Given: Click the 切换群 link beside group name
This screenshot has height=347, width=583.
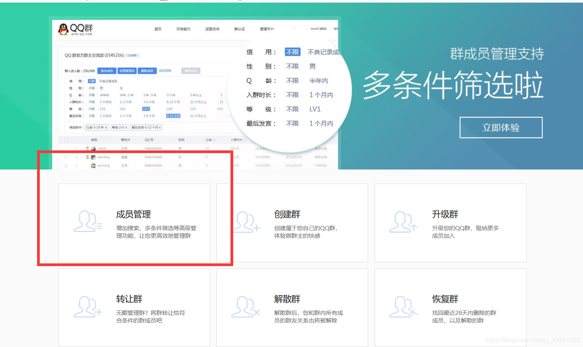Looking at the screenshot, I should pos(132,55).
